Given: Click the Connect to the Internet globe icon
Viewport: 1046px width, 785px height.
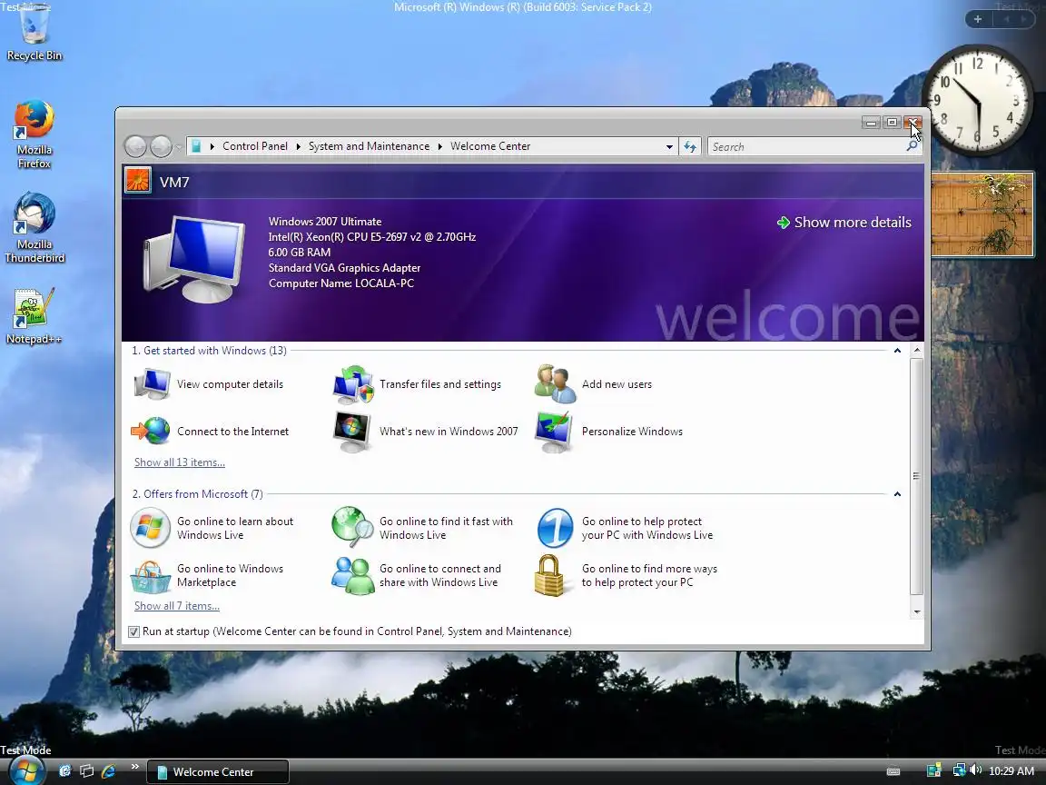Looking at the screenshot, I should [151, 431].
